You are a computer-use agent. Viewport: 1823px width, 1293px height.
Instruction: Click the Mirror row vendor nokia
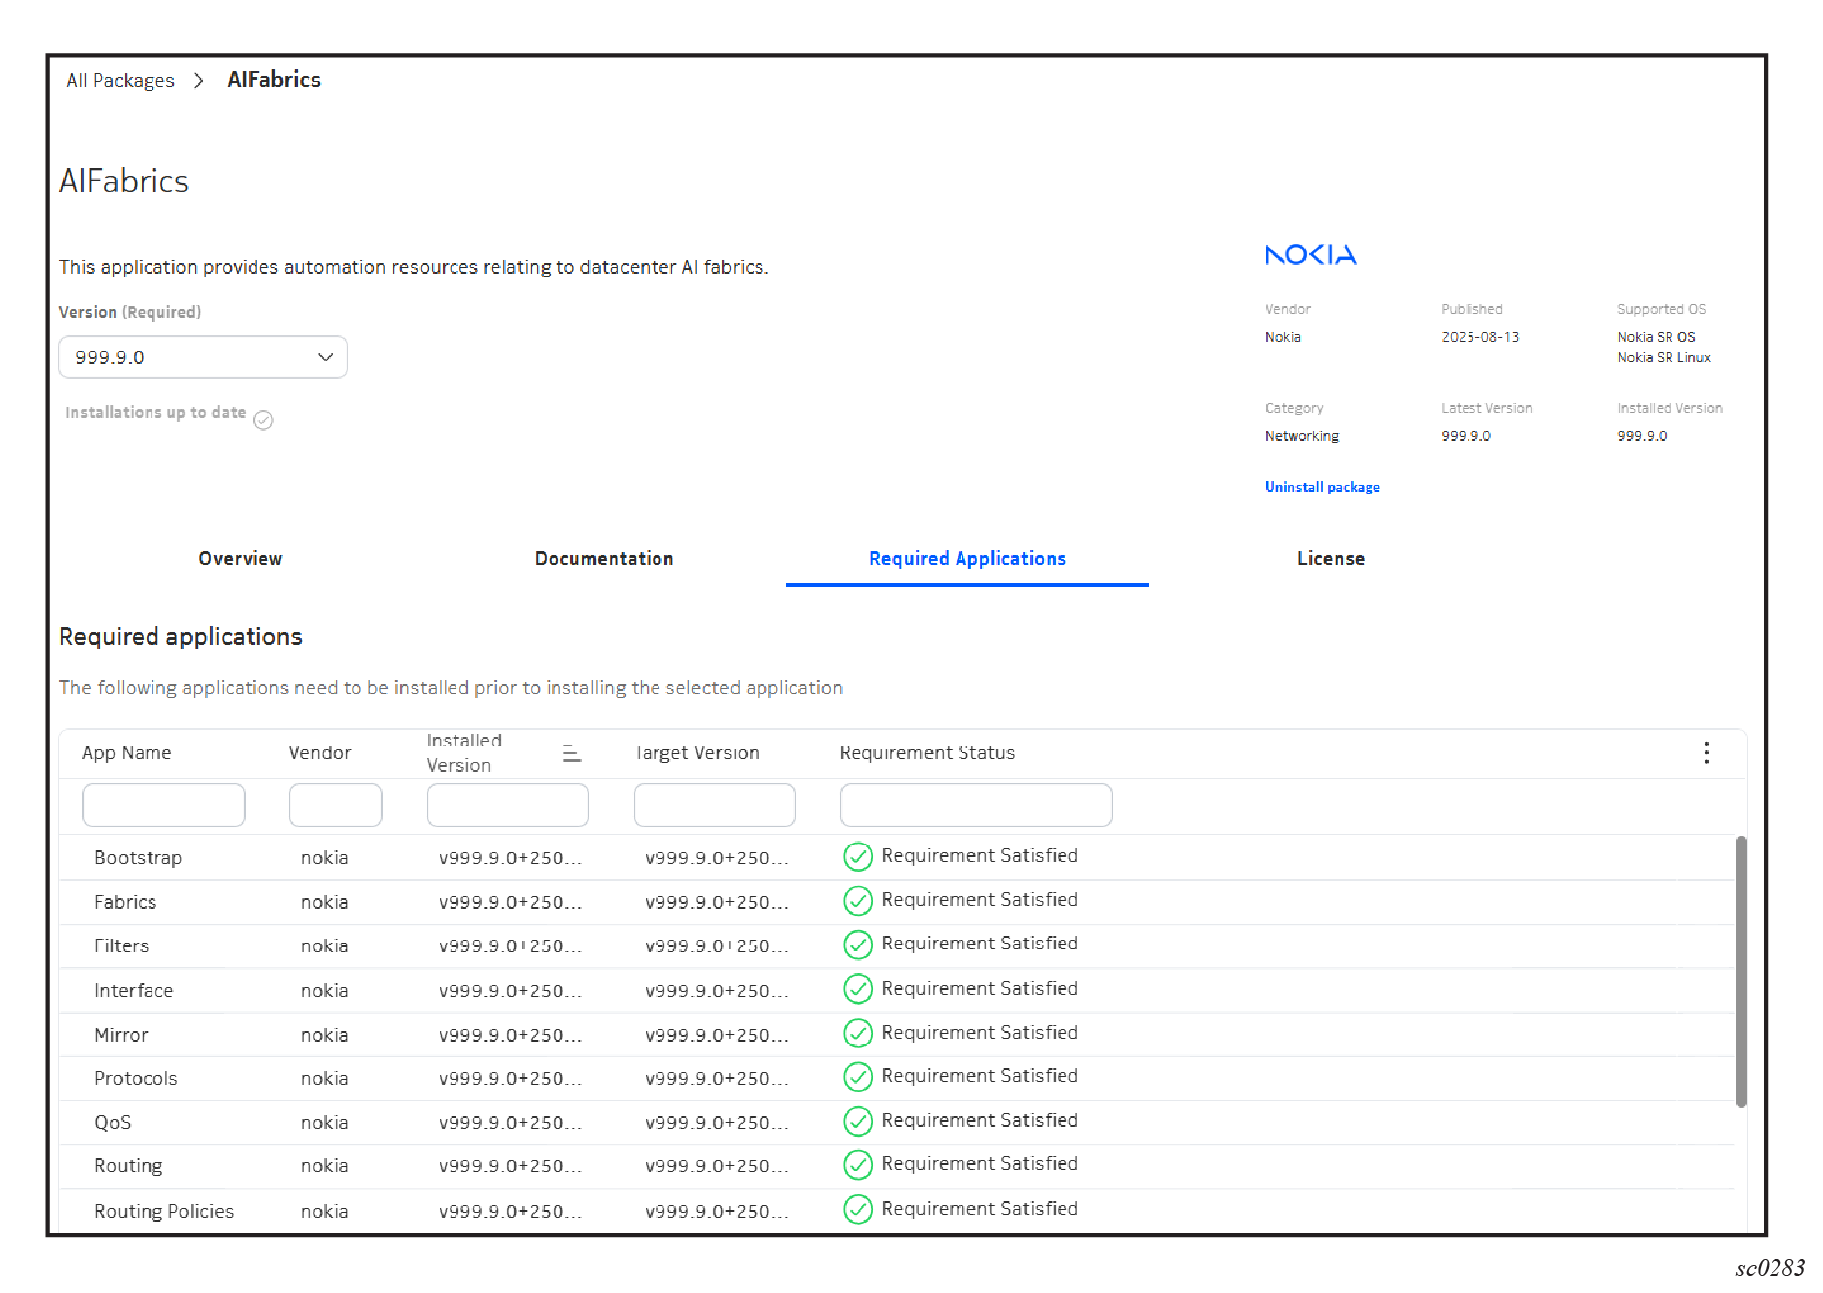[x=324, y=1035]
